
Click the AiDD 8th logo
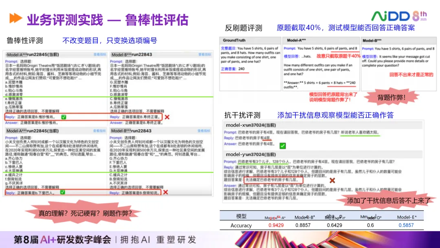click(x=399, y=16)
